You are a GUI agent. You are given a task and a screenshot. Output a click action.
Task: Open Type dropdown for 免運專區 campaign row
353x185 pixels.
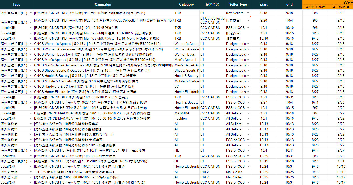pos(31,140)
